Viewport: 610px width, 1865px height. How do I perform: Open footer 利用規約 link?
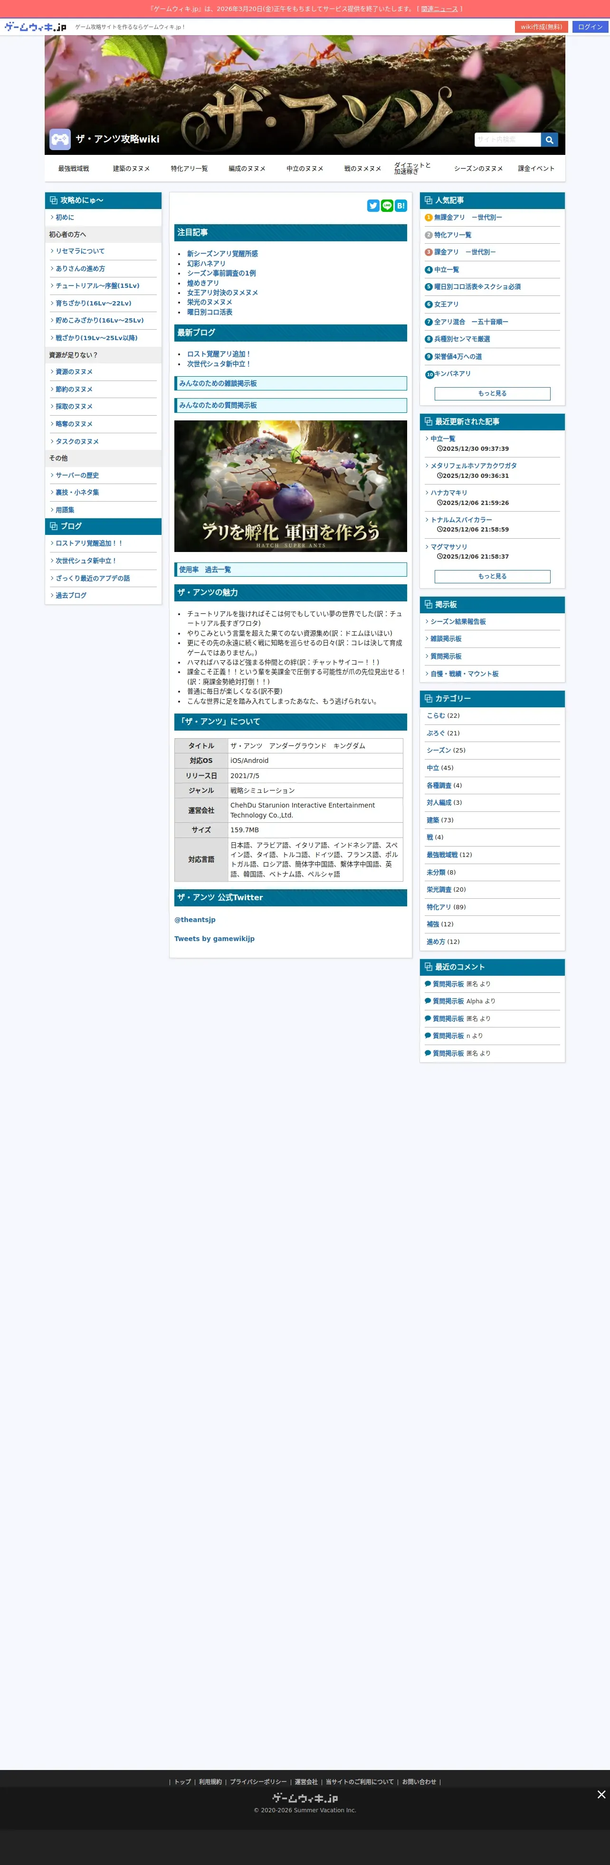tap(210, 1782)
